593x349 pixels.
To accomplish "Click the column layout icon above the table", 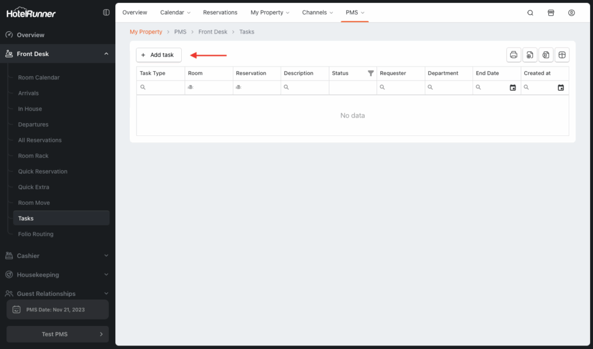I will tap(561, 55).
